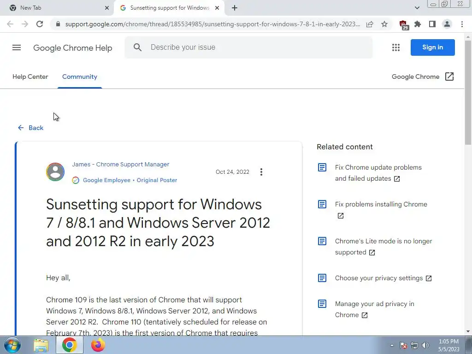472x354 pixels.
Task: Click the browser forward arrow
Action: point(25,24)
